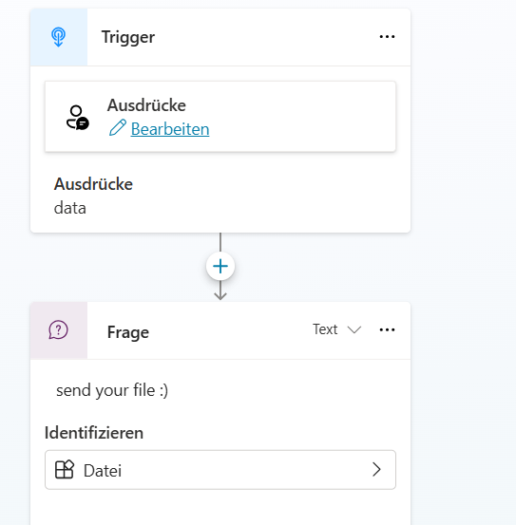The image size is (516, 525).
Task: Select the Frage node title
Action: tap(128, 332)
